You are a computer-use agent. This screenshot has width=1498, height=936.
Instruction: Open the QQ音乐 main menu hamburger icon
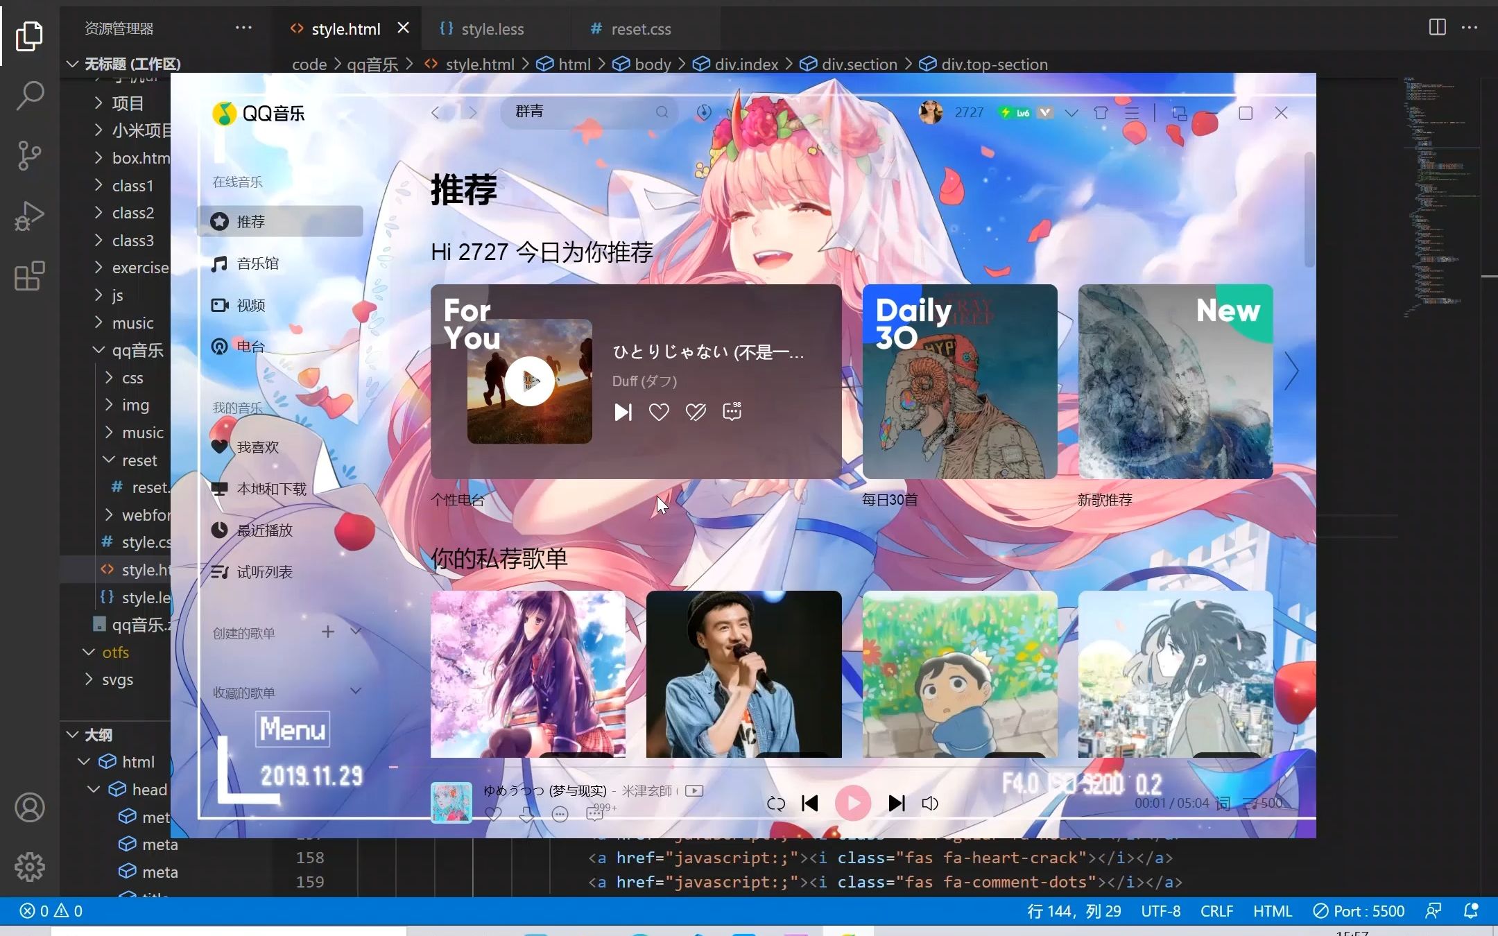click(1132, 112)
